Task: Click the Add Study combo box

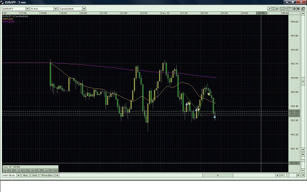Action: coord(11,175)
